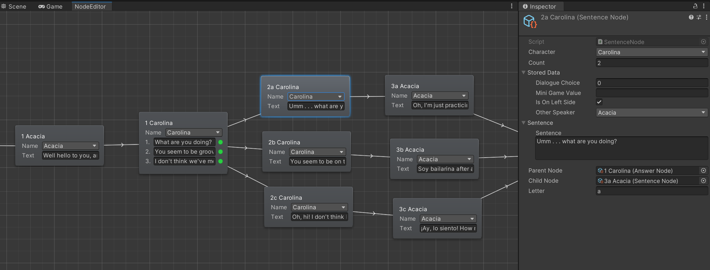Open the component help reference icon
Viewport: 710px width, 270px height.
point(691,17)
